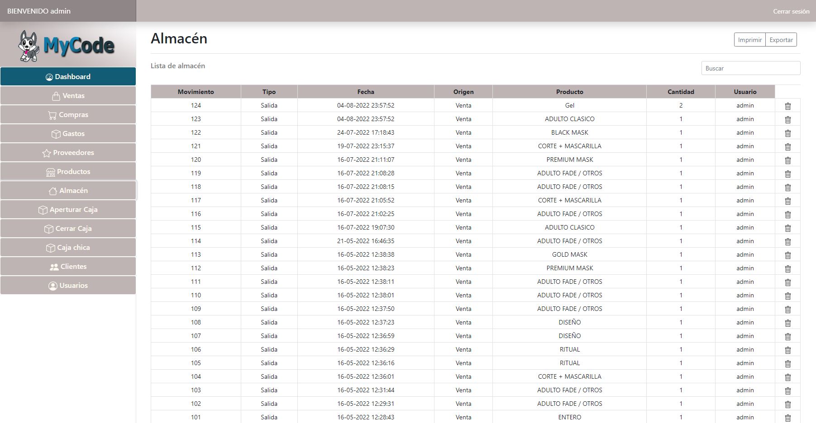Viewport: 816px width, 423px height.
Task: Click trash icon for BLACK MASK row
Action: [x=787, y=133]
